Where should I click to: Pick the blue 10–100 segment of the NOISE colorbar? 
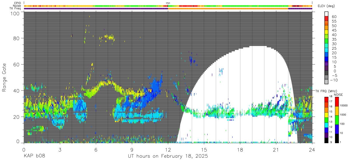337,129
